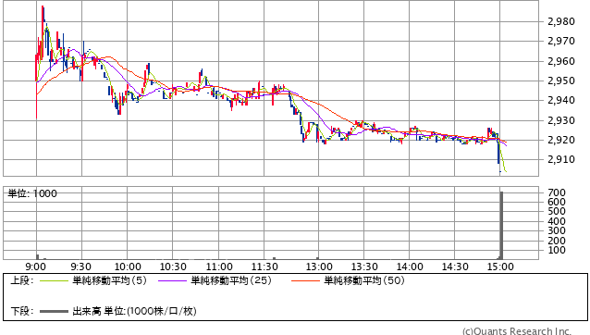This screenshot has height=335, width=590.
Task: Click the 下段: legend heading
Action: [22, 311]
